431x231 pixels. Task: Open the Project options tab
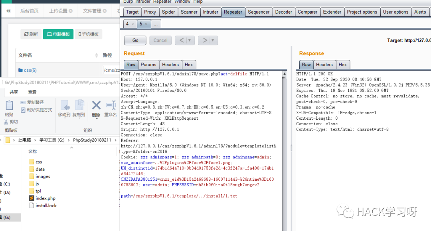pos(362,12)
